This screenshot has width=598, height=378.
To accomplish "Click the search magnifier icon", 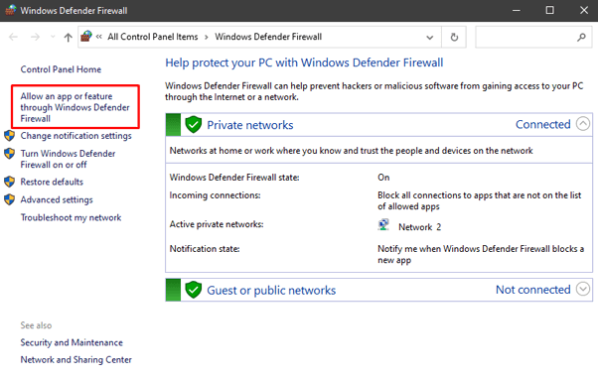I will (x=581, y=37).
